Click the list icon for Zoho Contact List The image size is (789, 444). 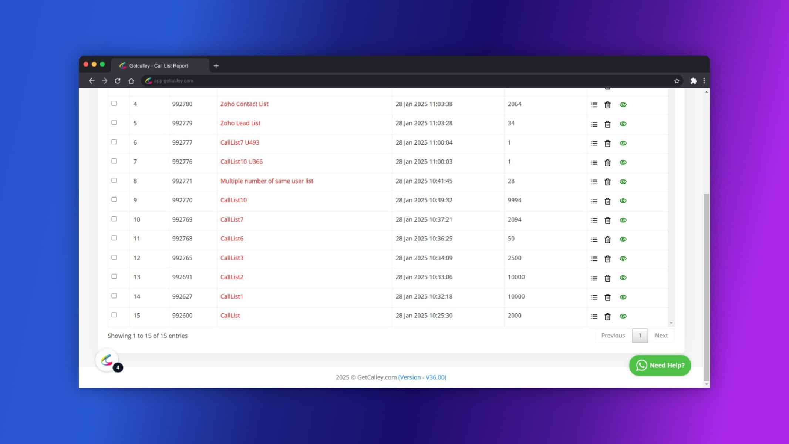tap(594, 104)
